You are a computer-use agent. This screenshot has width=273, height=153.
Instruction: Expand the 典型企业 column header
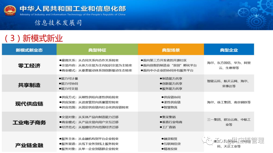(x=229, y=49)
